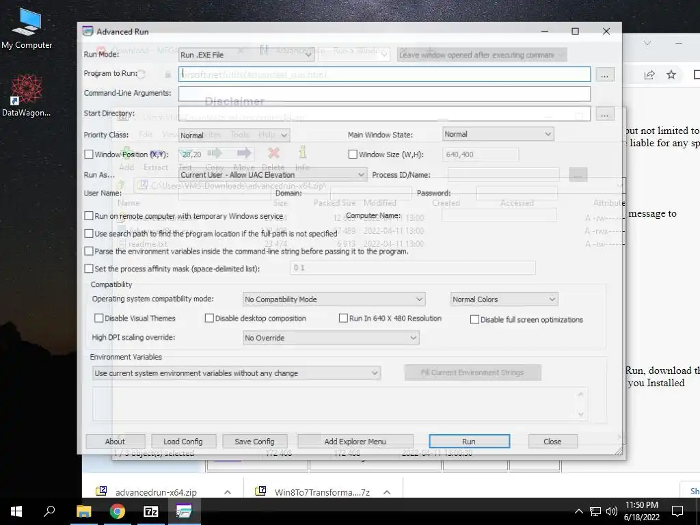Screen dimensions: 700x525
Task: Check Use search path option
Action: point(89,234)
